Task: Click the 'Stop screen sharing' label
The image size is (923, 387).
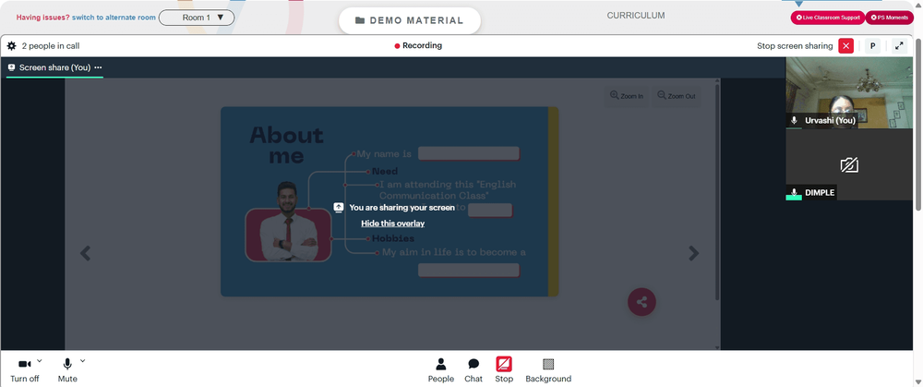Action: pyautogui.click(x=795, y=46)
